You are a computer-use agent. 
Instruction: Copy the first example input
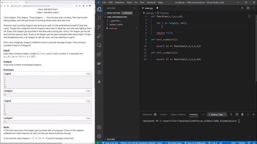tap(88, 74)
